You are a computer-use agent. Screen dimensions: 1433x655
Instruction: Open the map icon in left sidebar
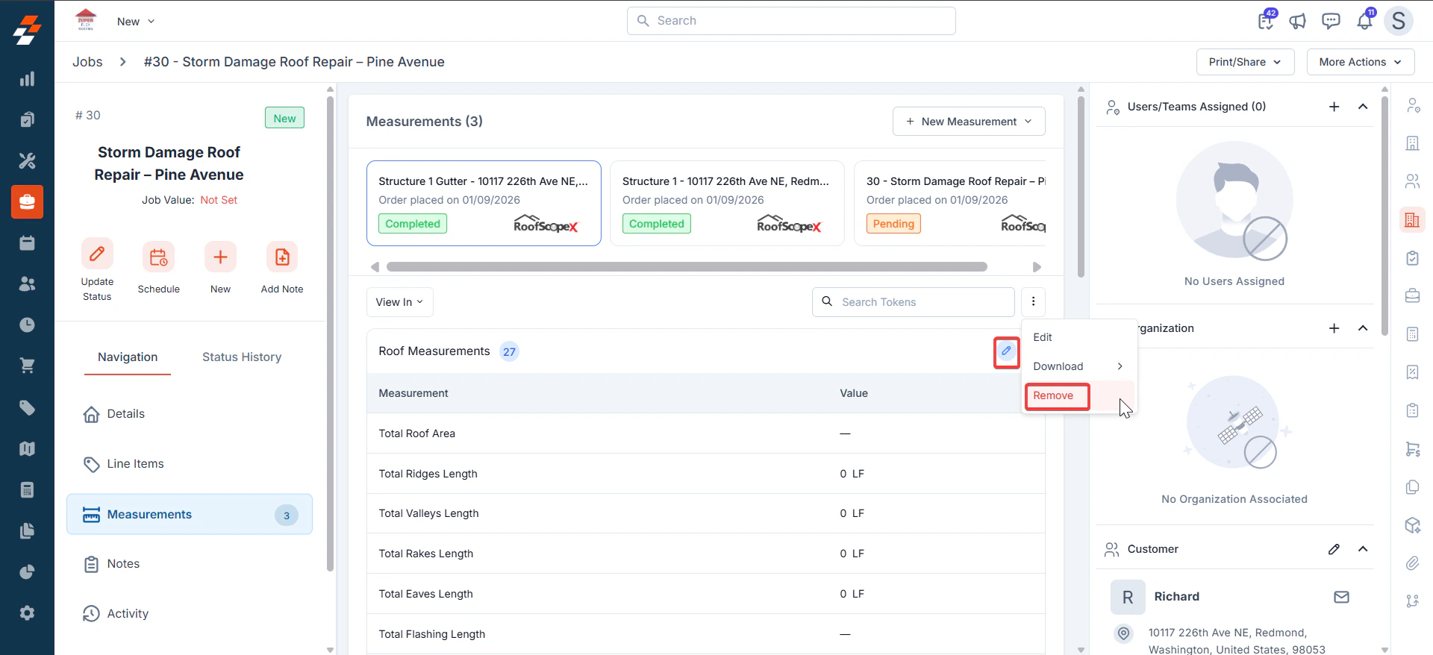[27, 448]
